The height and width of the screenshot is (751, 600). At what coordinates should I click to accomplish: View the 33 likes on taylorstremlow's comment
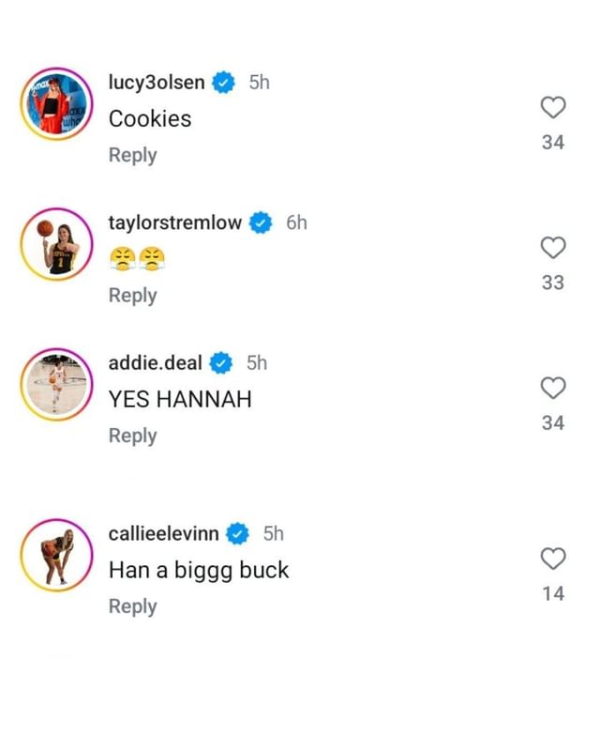tap(554, 284)
